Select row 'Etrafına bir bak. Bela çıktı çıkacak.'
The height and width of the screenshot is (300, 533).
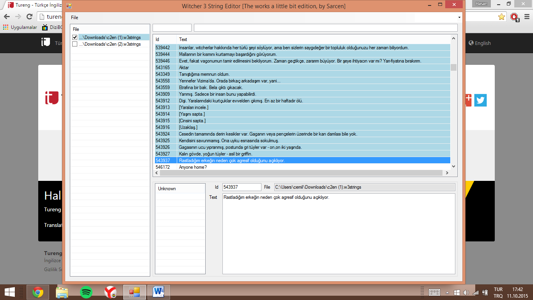302,87
